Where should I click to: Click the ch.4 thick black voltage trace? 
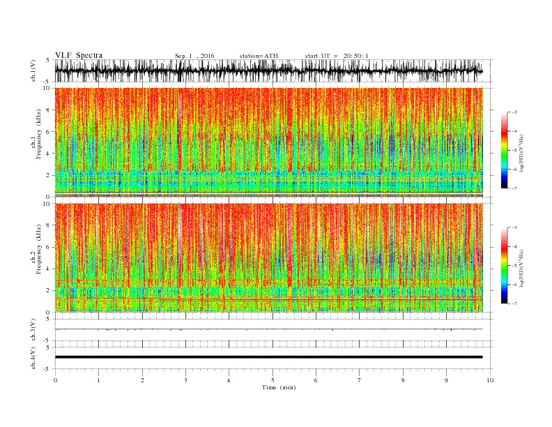268,357
